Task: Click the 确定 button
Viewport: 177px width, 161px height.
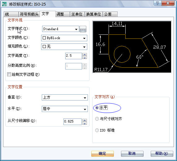Action: point(102,154)
